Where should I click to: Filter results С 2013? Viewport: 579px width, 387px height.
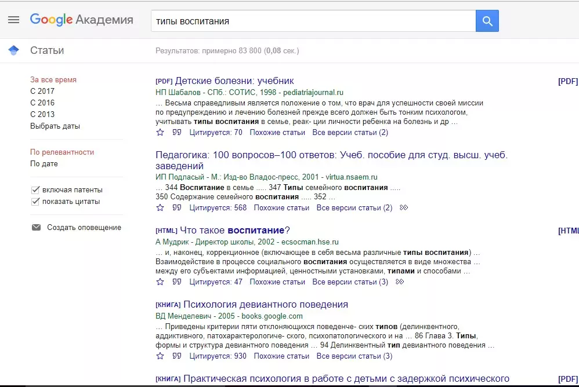point(42,114)
